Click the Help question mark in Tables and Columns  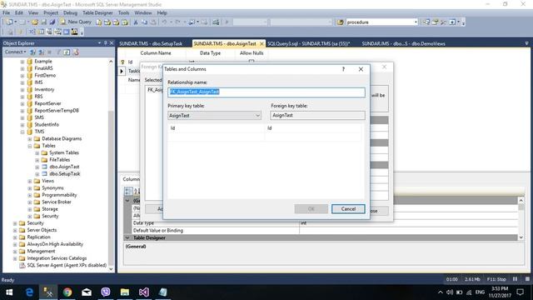pyautogui.click(x=343, y=69)
